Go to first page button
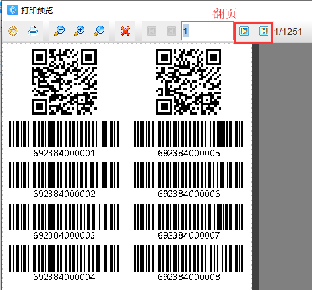Viewport: 312px width, 290px height. [152, 31]
